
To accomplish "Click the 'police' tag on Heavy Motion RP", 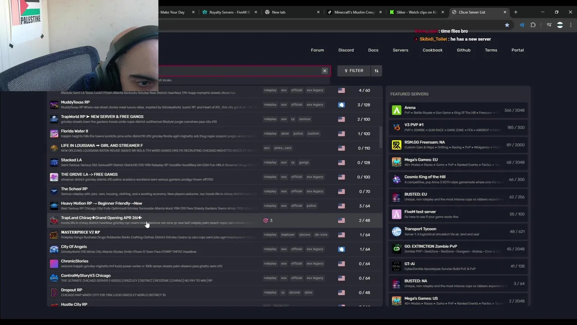I will pyautogui.click(x=311, y=206).
